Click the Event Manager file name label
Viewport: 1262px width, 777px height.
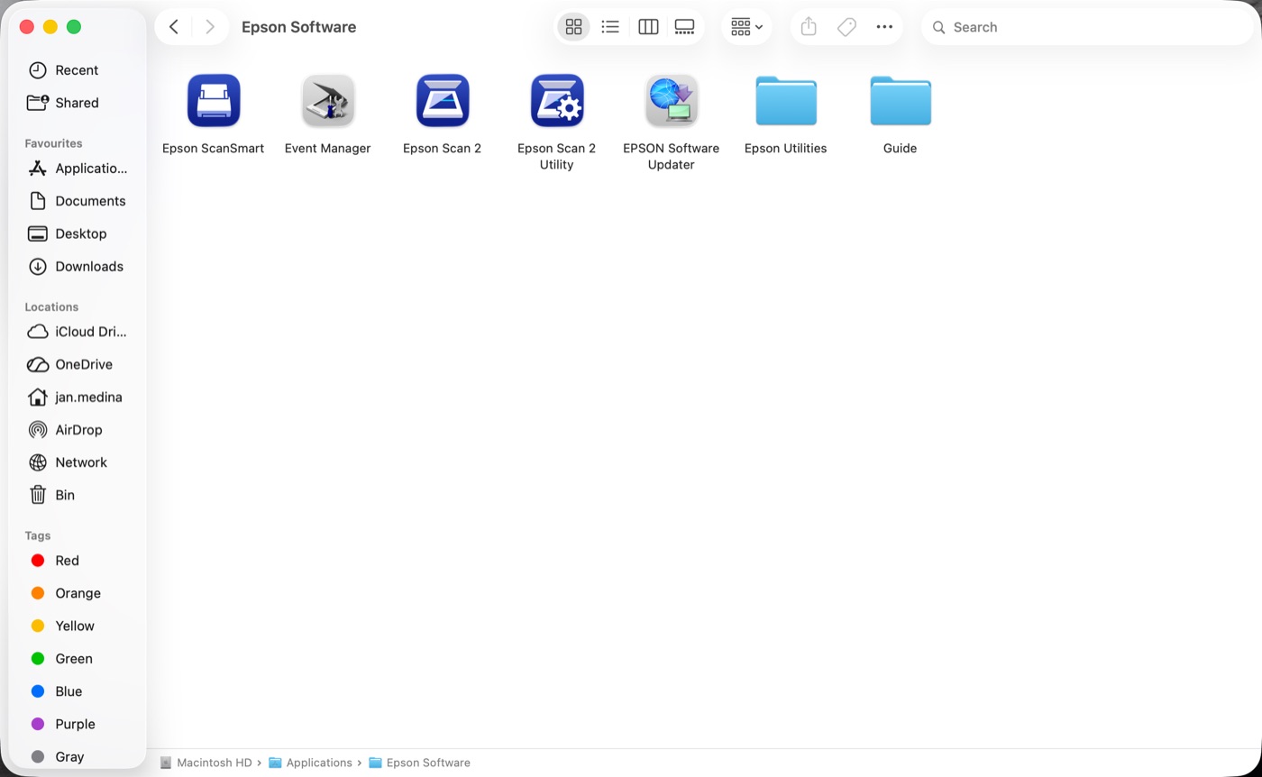click(328, 148)
